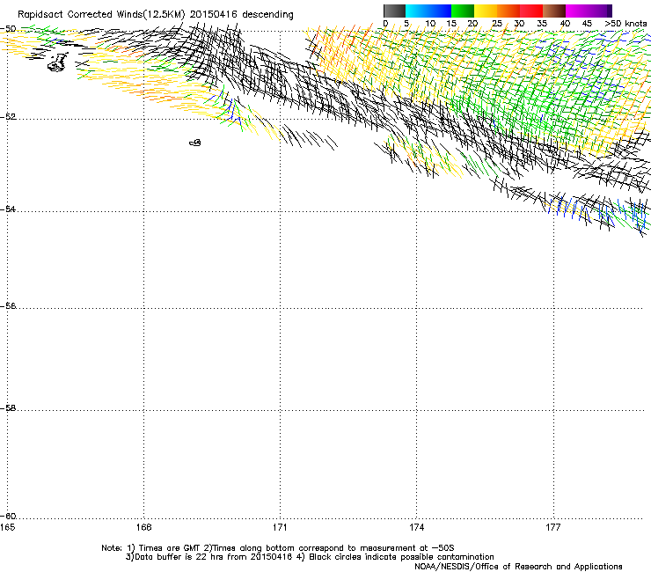Click the '-54' latitude axis label
This screenshot has width=651, height=572.
click(x=8, y=209)
